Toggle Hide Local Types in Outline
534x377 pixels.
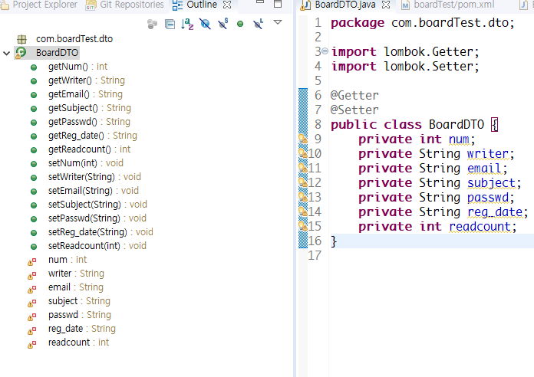(258, 24)
